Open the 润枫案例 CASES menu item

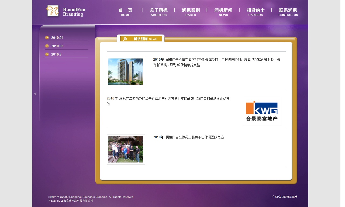[191, 12]
